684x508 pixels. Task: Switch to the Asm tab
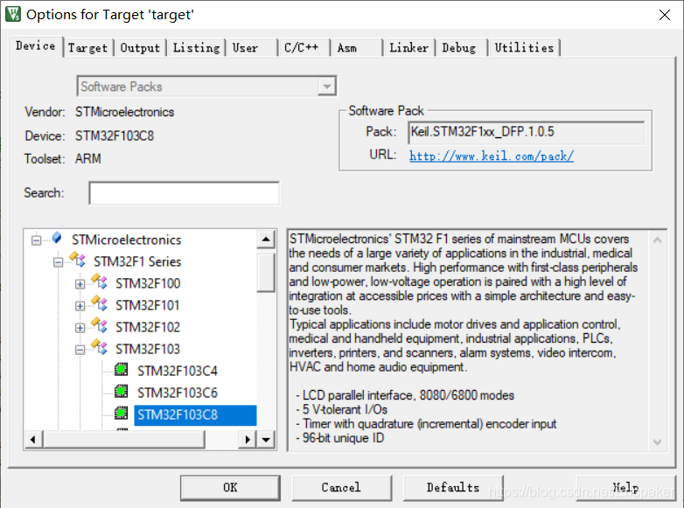[356, 47]
